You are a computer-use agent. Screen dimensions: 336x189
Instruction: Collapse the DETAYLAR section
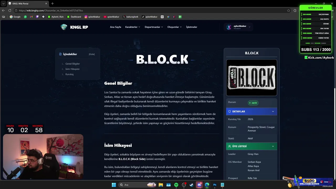251,112
